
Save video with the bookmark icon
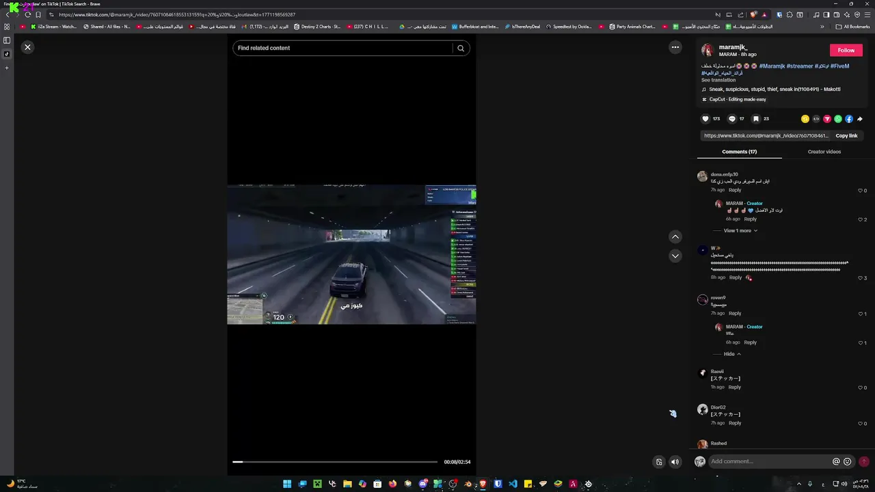pos(756,119)
